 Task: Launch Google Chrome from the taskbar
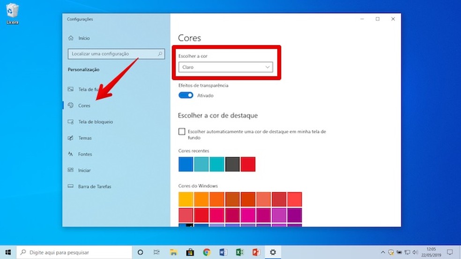(207, 252)
